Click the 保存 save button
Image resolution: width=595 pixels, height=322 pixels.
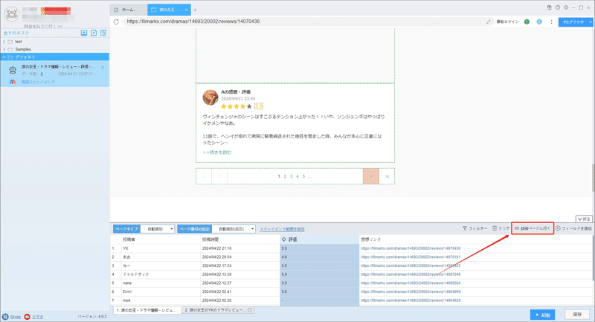[x=577, y=315]
